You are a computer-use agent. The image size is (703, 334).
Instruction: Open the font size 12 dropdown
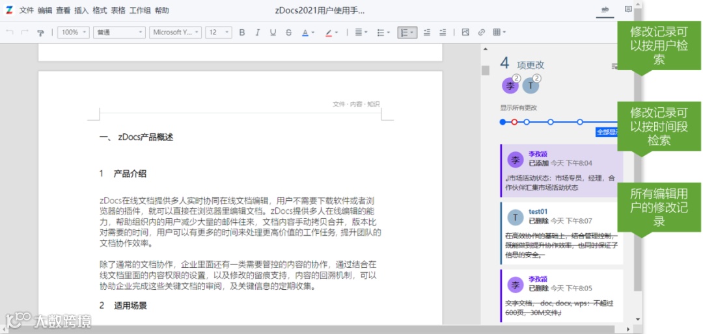coord(218,32)
